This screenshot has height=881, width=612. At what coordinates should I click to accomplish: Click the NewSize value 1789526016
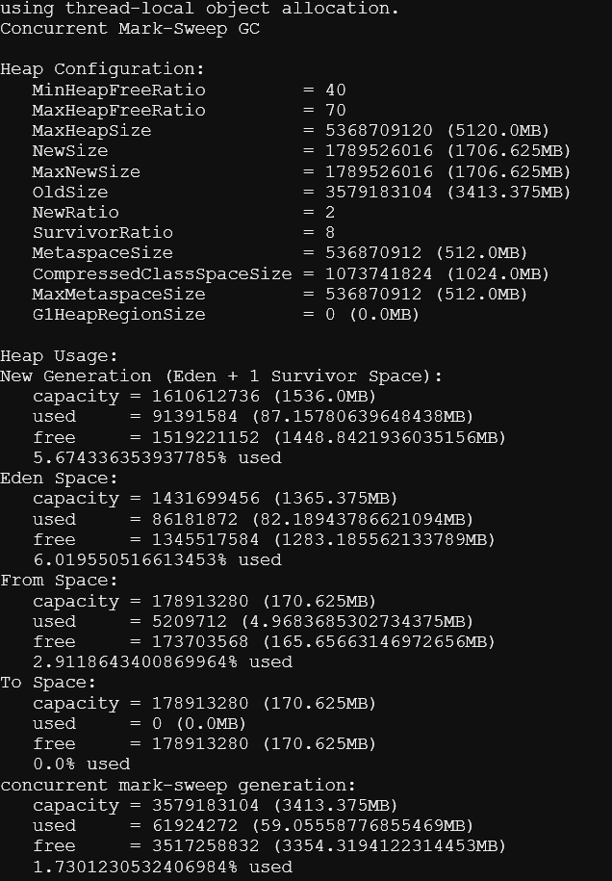pyautogui.click(x=379, y=150)
